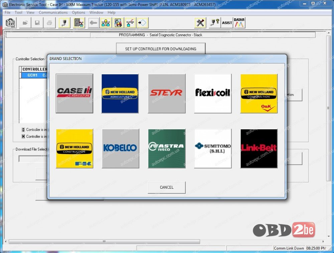
Task: Open the Tool menu
Action: click(18, 12)
